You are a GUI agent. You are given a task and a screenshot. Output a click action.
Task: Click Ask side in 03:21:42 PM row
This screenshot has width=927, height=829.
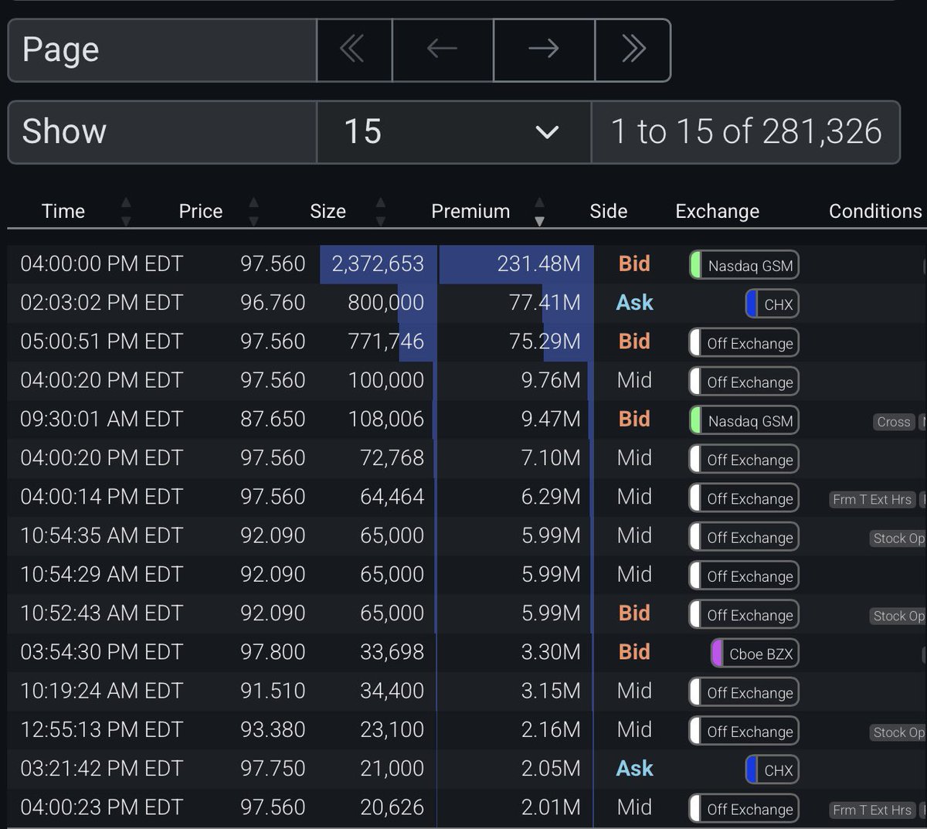pyautogui.click(x=634, y=769)
